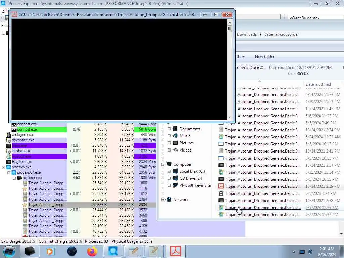The image size is (344, 258).
Task: Click icon of file modified 6/24/2024 12:32 AM
Action: (221, 137)
